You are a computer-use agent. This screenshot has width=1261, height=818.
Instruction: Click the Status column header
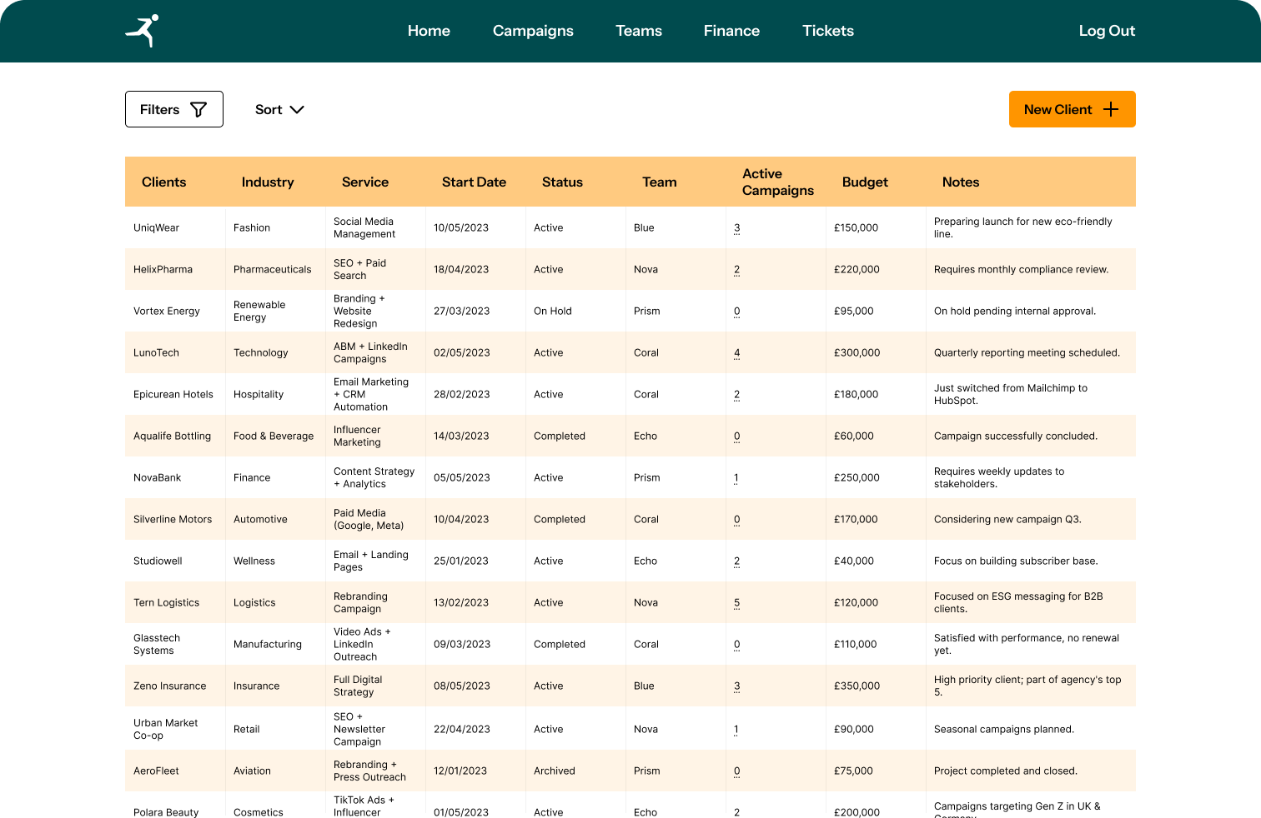562,182
